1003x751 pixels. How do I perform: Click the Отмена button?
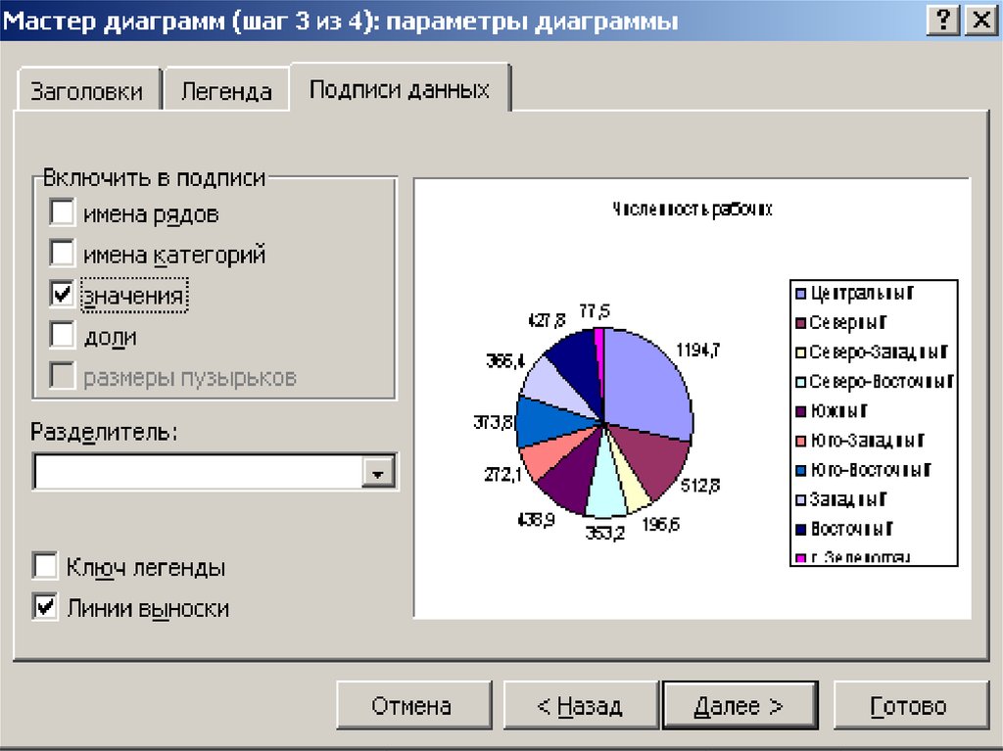click(x=414, y=705)
